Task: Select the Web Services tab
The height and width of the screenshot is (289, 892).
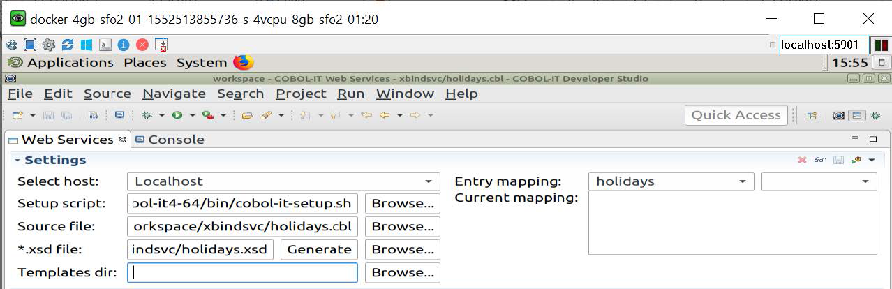Action: pos(67,139)
